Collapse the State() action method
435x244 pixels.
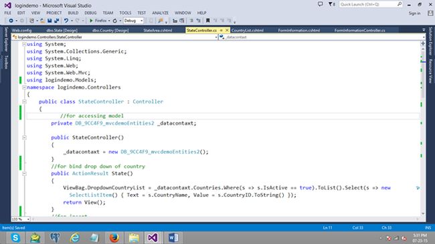coord(24,173)
